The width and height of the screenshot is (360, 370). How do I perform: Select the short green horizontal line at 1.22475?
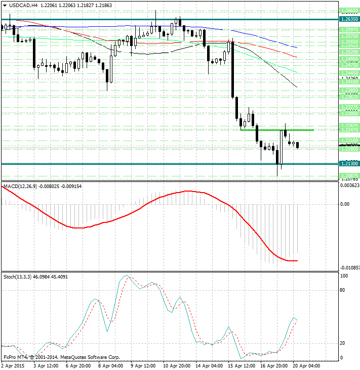277,130
